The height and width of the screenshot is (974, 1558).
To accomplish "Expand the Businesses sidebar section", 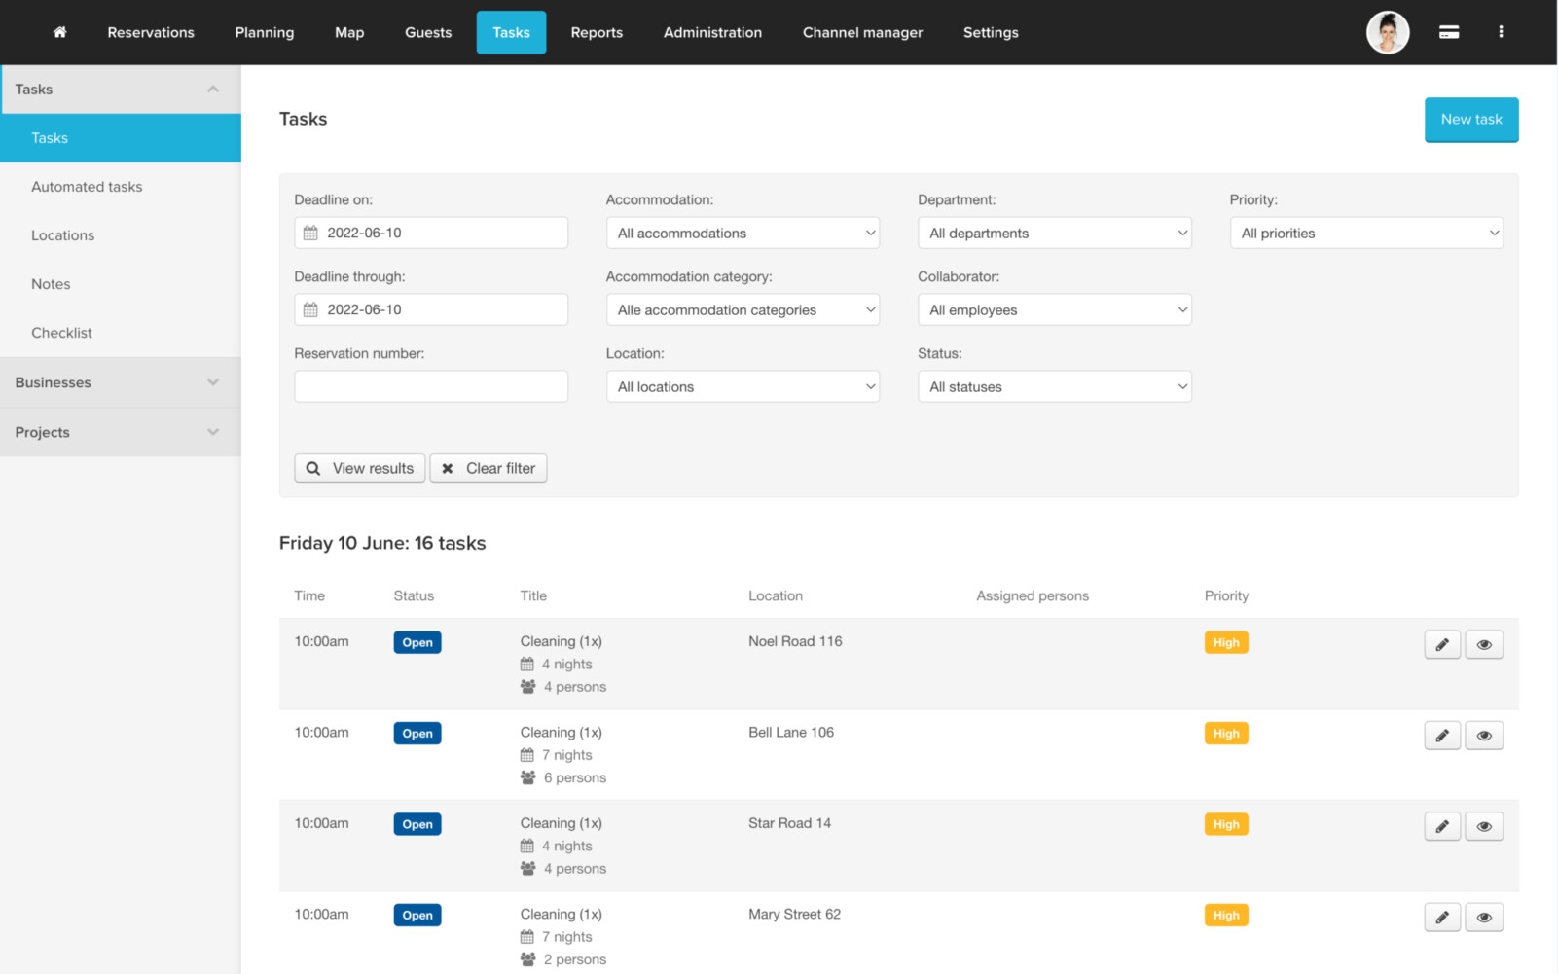I will [x=120, y=382].
